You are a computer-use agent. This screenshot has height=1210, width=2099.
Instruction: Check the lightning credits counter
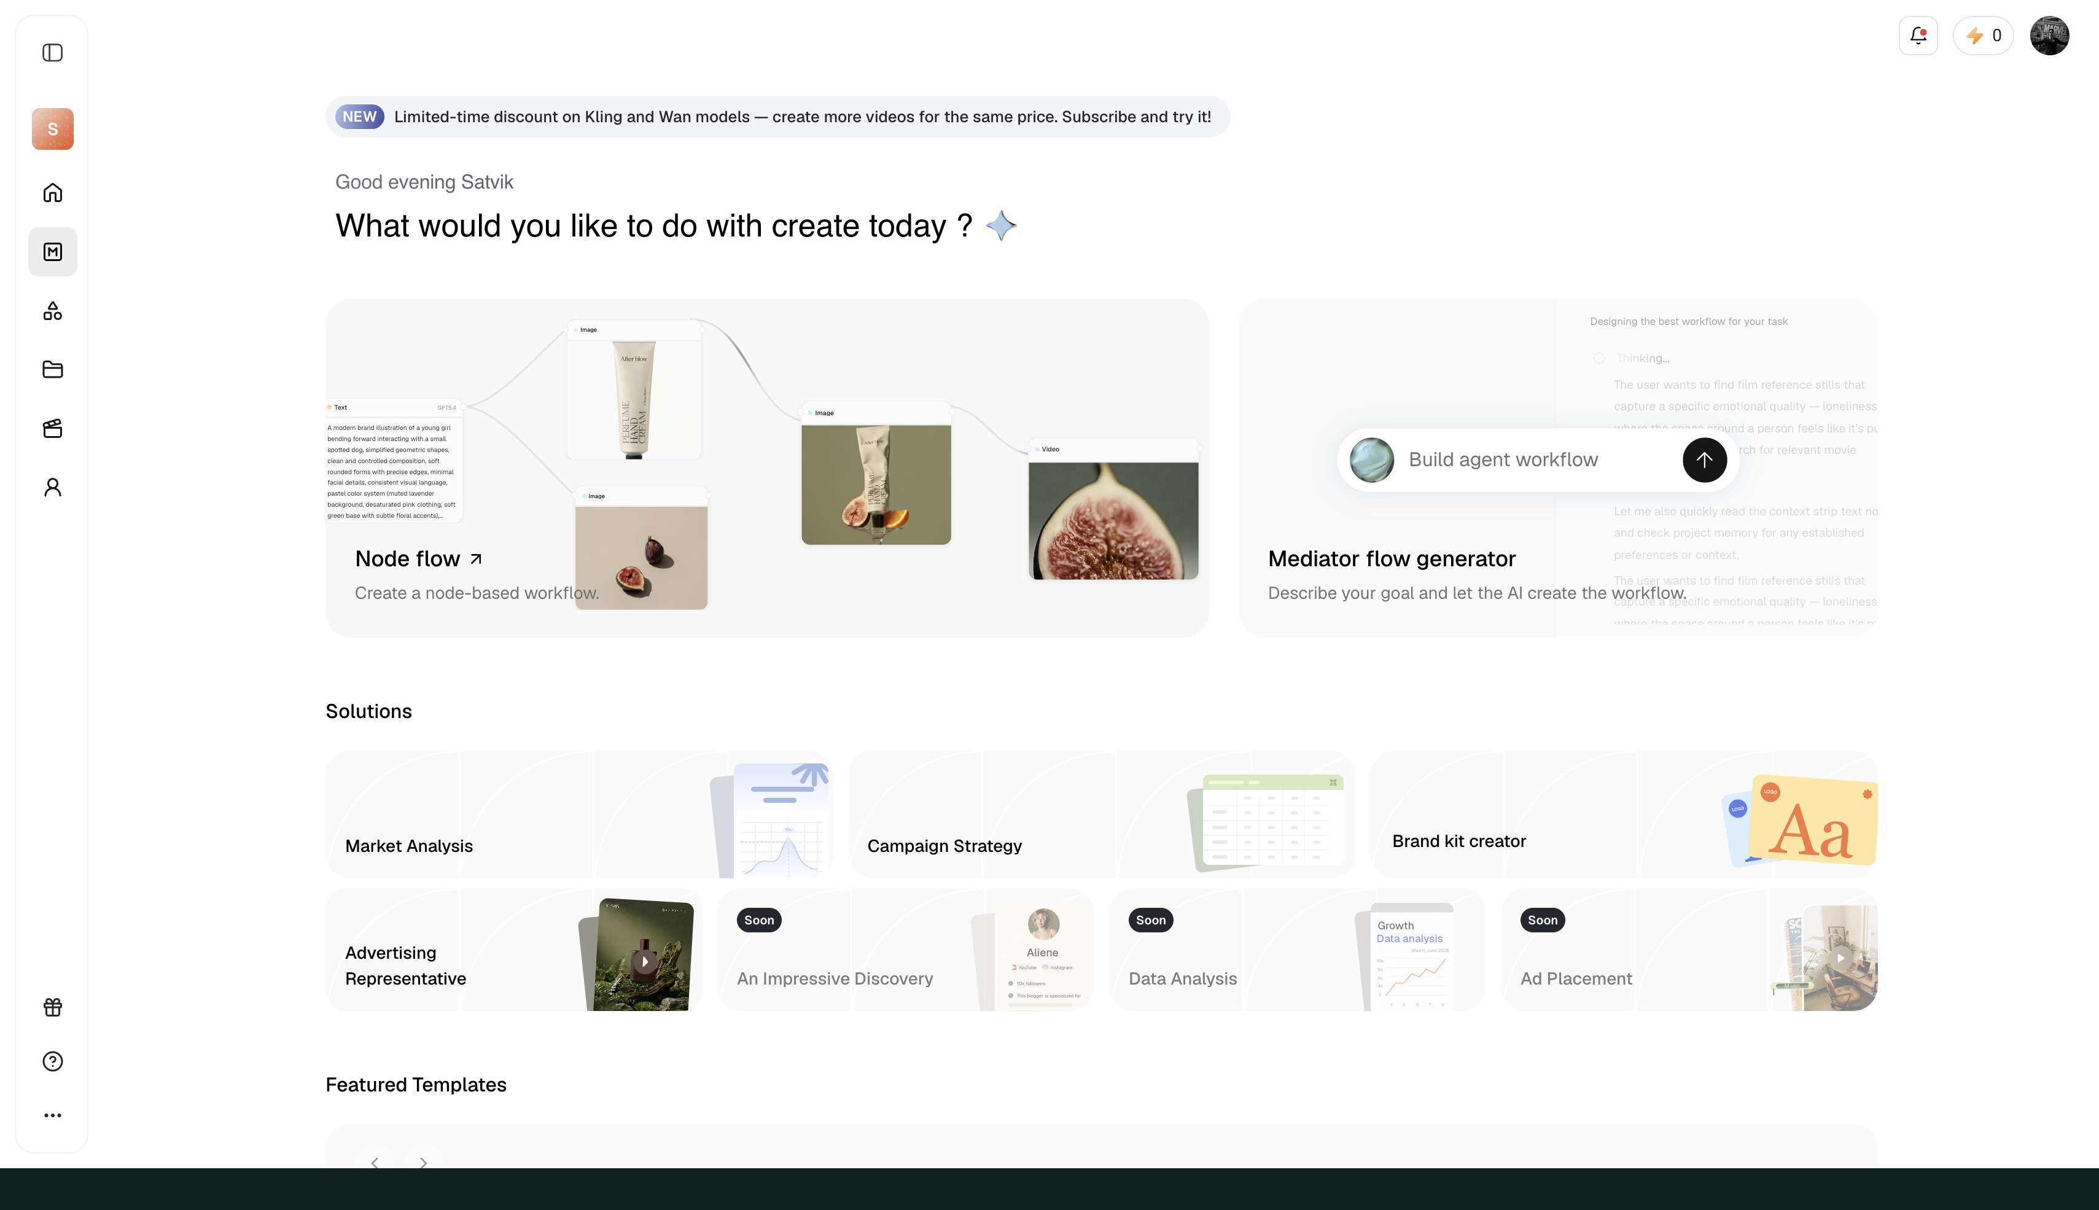[1983, 36]
